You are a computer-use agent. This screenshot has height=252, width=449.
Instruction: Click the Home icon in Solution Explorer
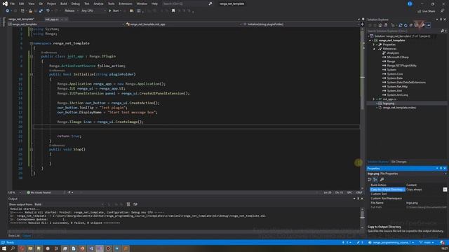coord(380,25)
